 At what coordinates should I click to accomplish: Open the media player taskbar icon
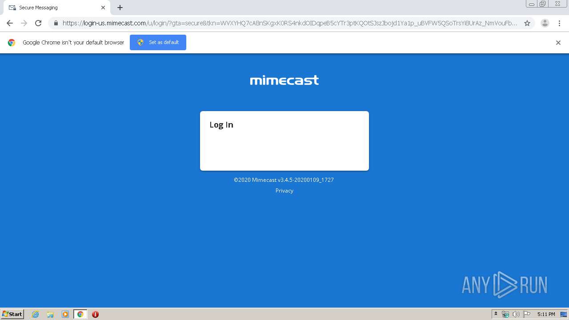65,314
